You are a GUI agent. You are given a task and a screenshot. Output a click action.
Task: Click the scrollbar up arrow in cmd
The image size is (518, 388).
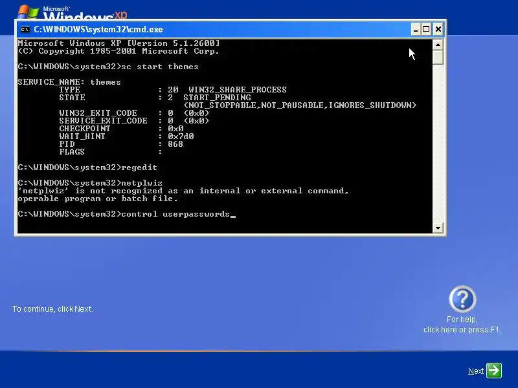(x=438, y=45)
